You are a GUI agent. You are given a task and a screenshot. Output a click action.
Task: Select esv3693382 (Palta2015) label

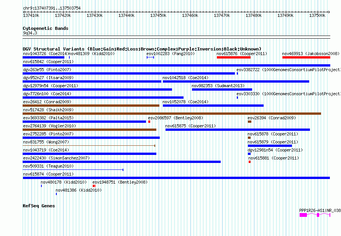pyautogui.click(x=48, y=118)
